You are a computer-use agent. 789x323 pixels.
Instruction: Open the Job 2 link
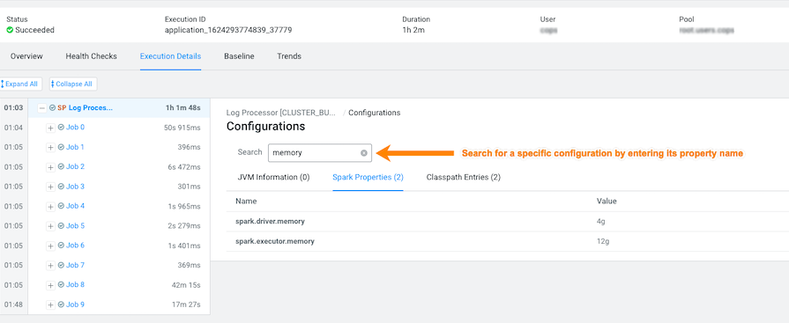pos(76,166)
